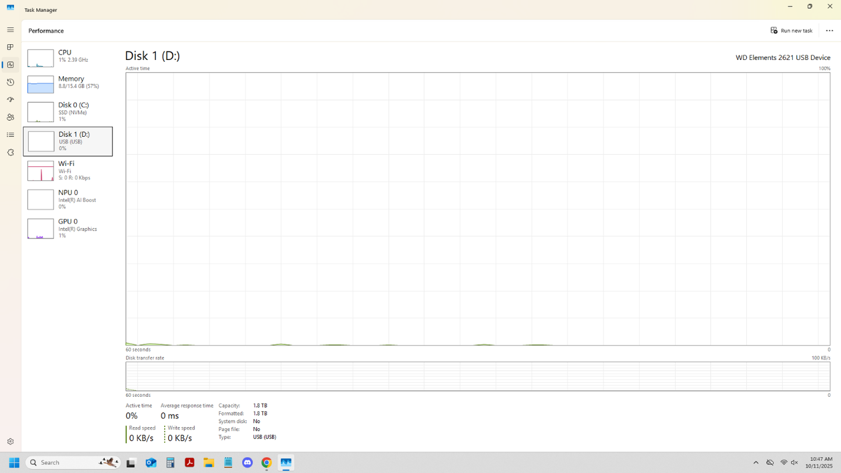Select NPU 0 Intel AI Boost entry

68,200
